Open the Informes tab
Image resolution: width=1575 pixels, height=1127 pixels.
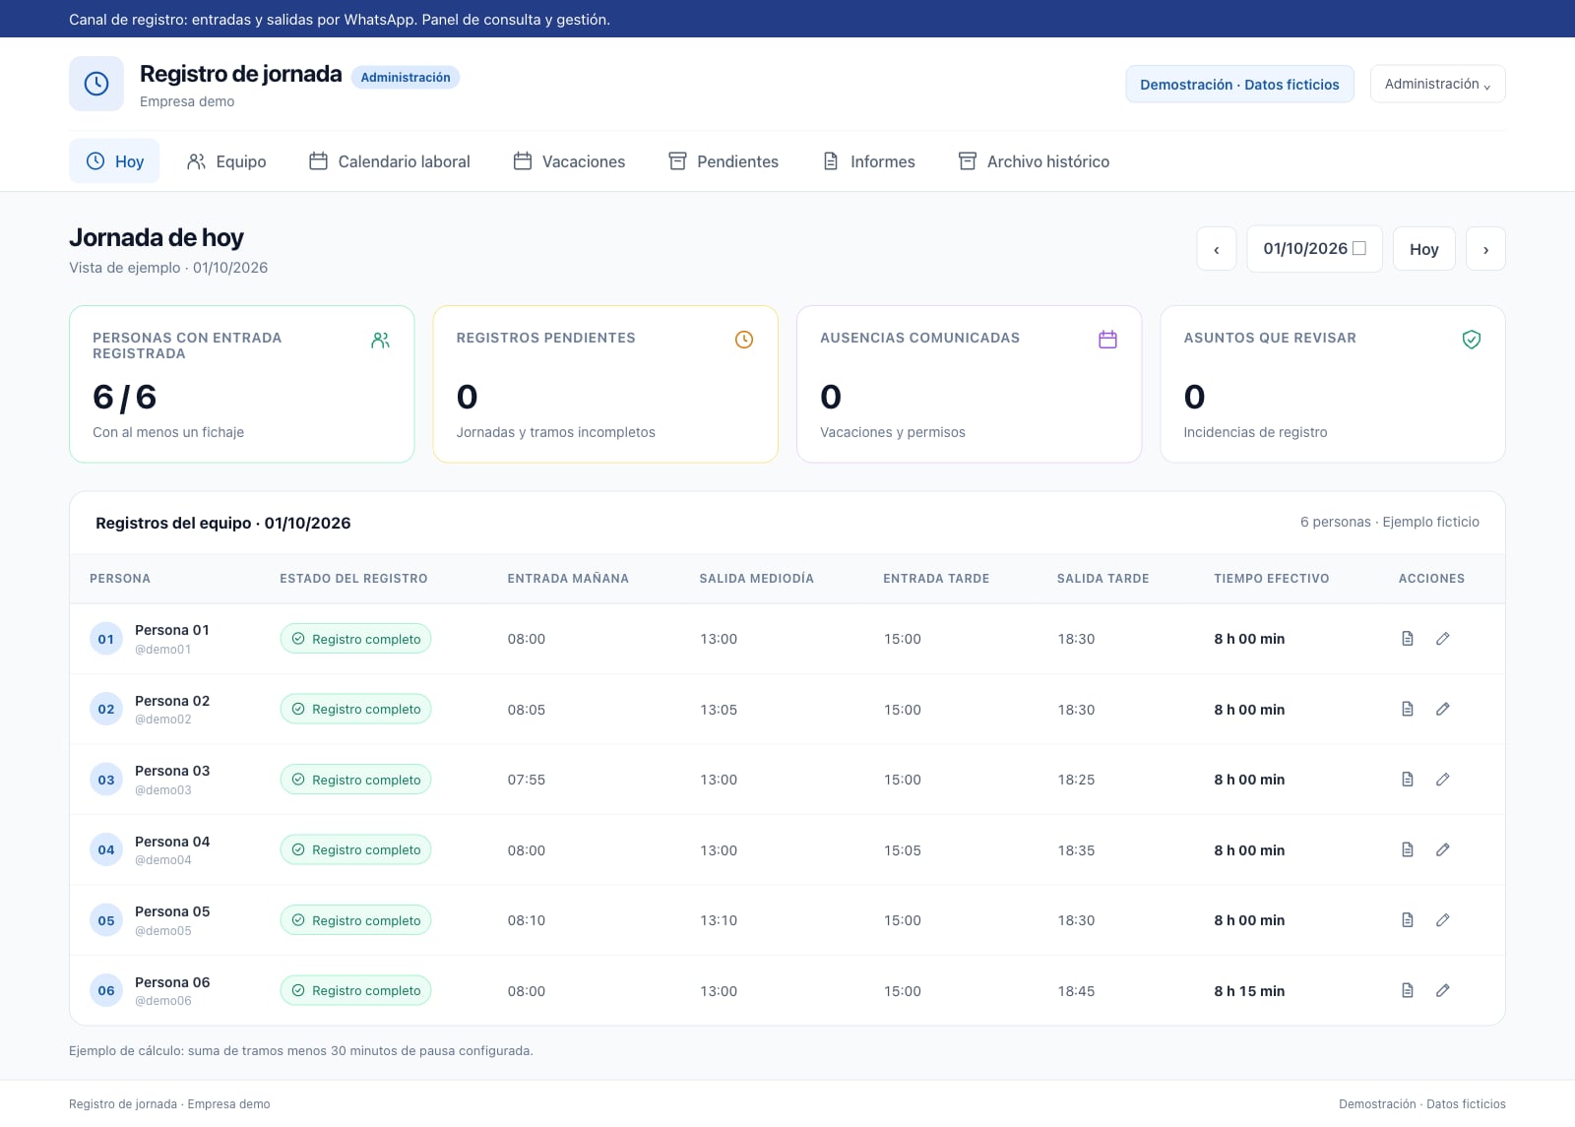tap(869, 161)
